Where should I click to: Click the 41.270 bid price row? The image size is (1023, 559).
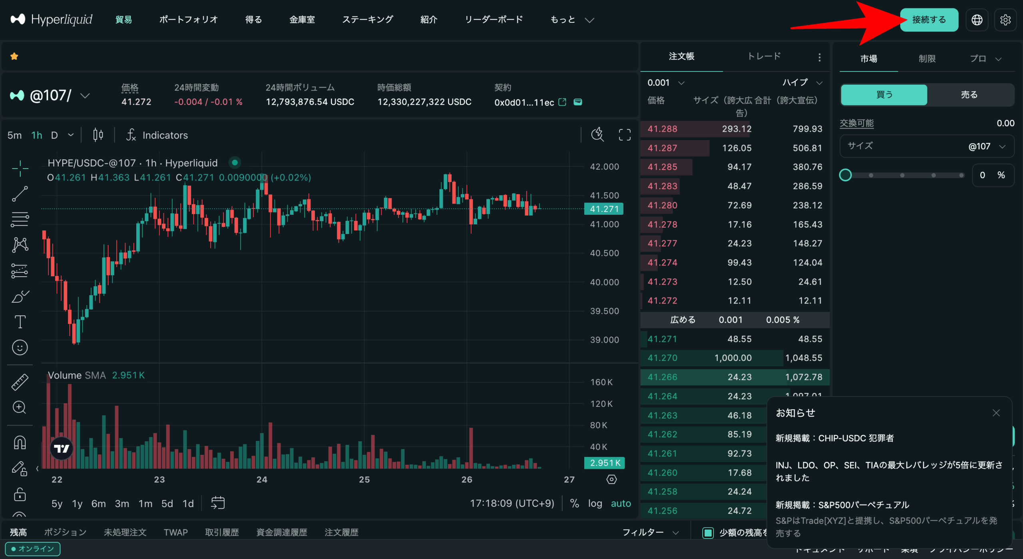[x=735, y=358]
